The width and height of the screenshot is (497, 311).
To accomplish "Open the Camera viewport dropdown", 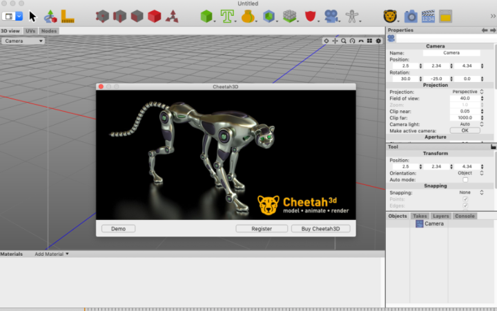I will click(23, 41).
